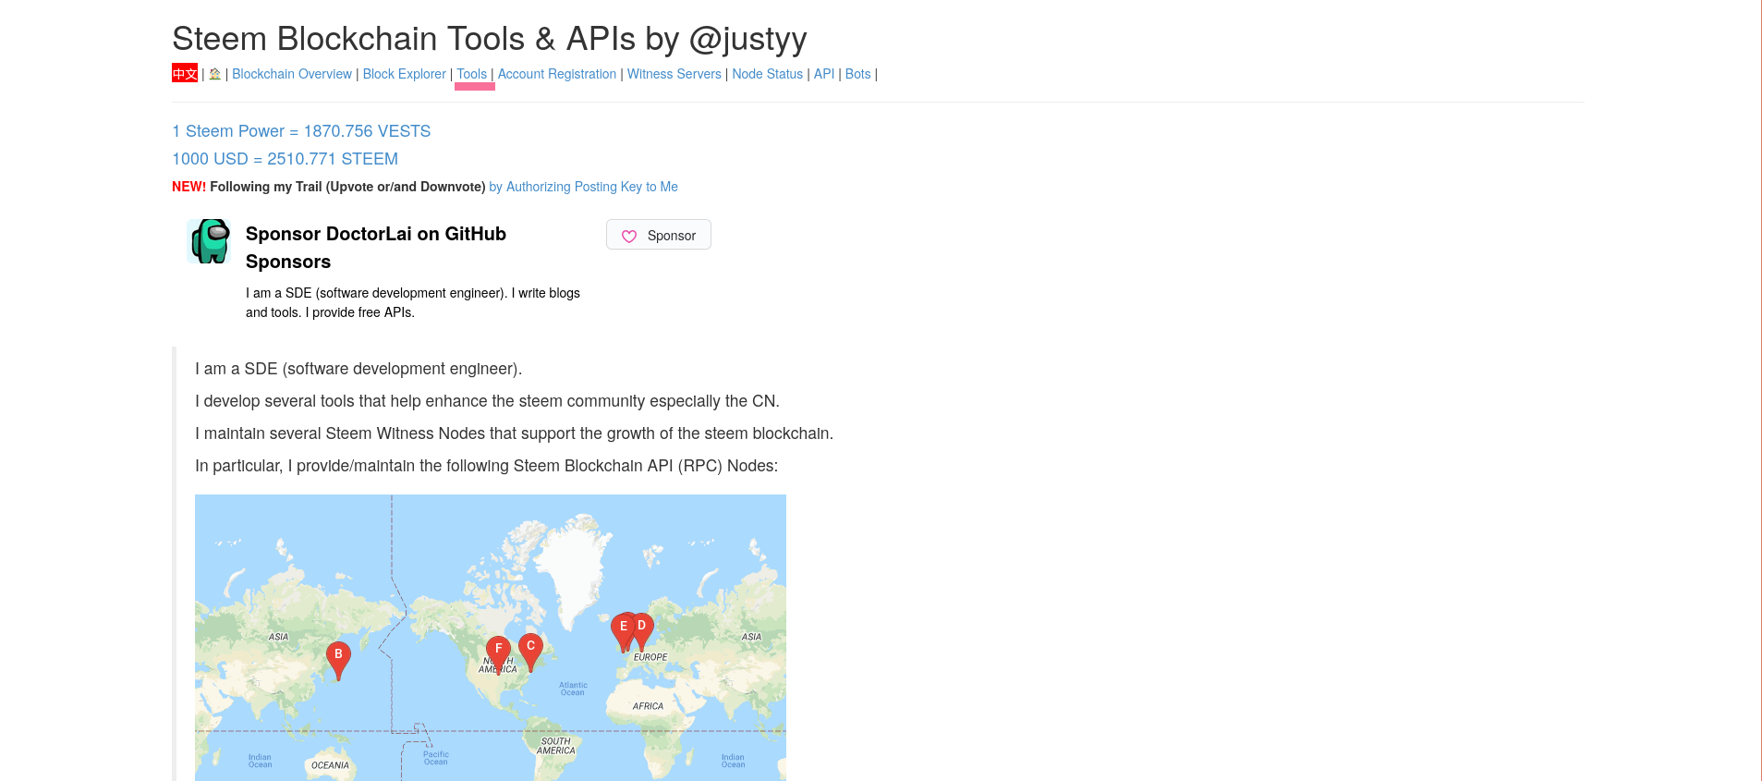Open the Tools menu item
Image resolution: width=1762 pixels, height=781 pixels.
(x=472, y=74)
